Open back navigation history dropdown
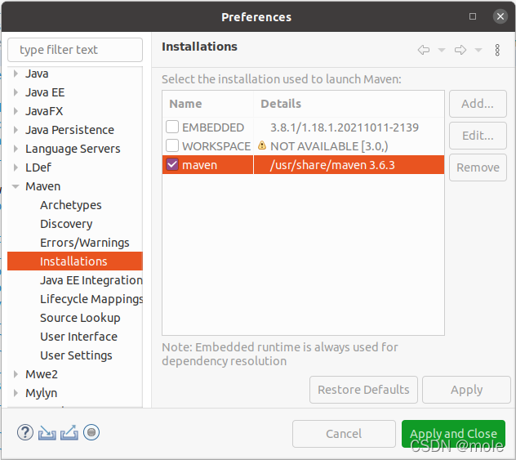Image resolution: width=516 pixels, height=460 pixels. [x=442, y=50]
